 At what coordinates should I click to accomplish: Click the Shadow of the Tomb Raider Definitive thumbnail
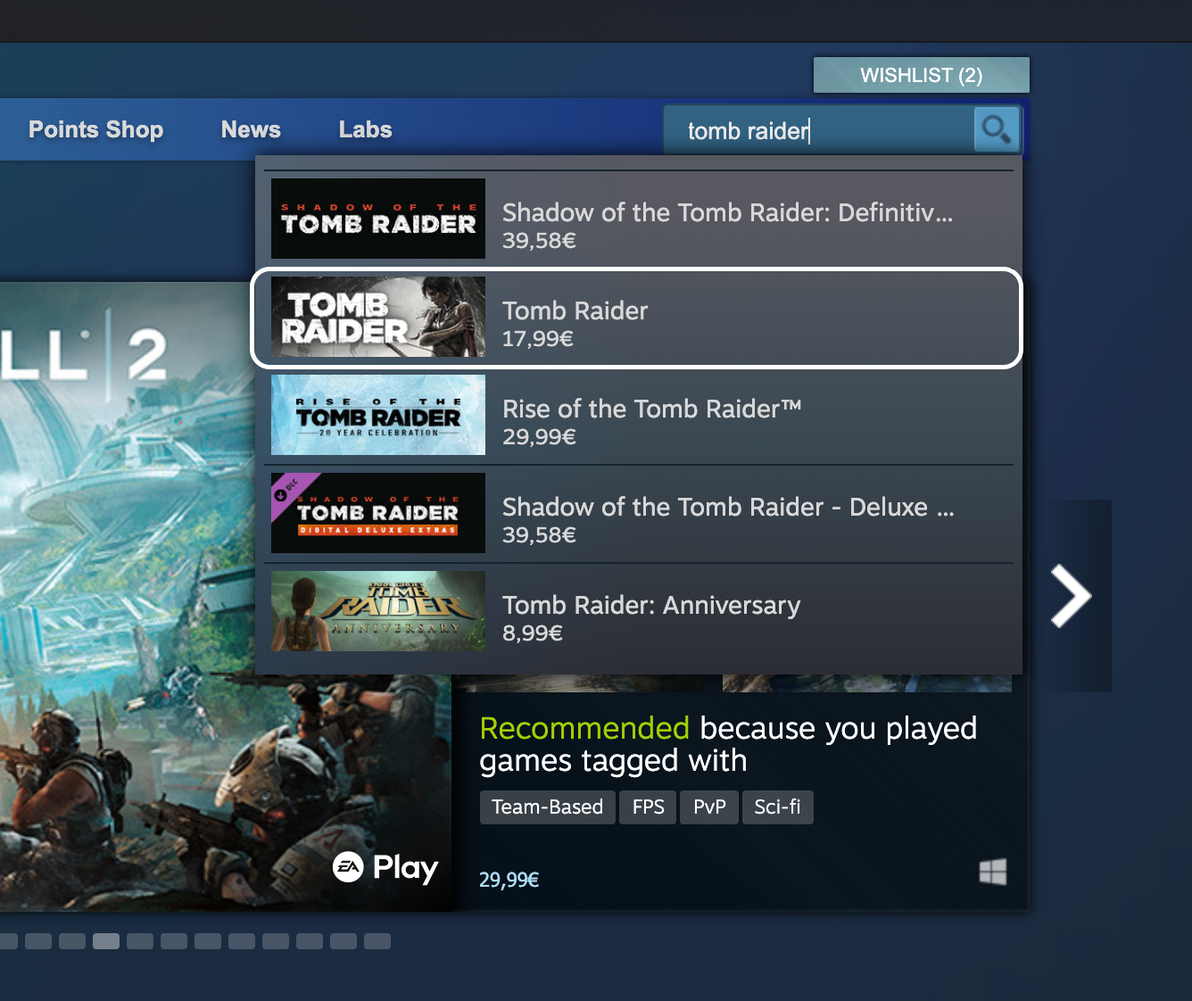click(x=378, y=219)
